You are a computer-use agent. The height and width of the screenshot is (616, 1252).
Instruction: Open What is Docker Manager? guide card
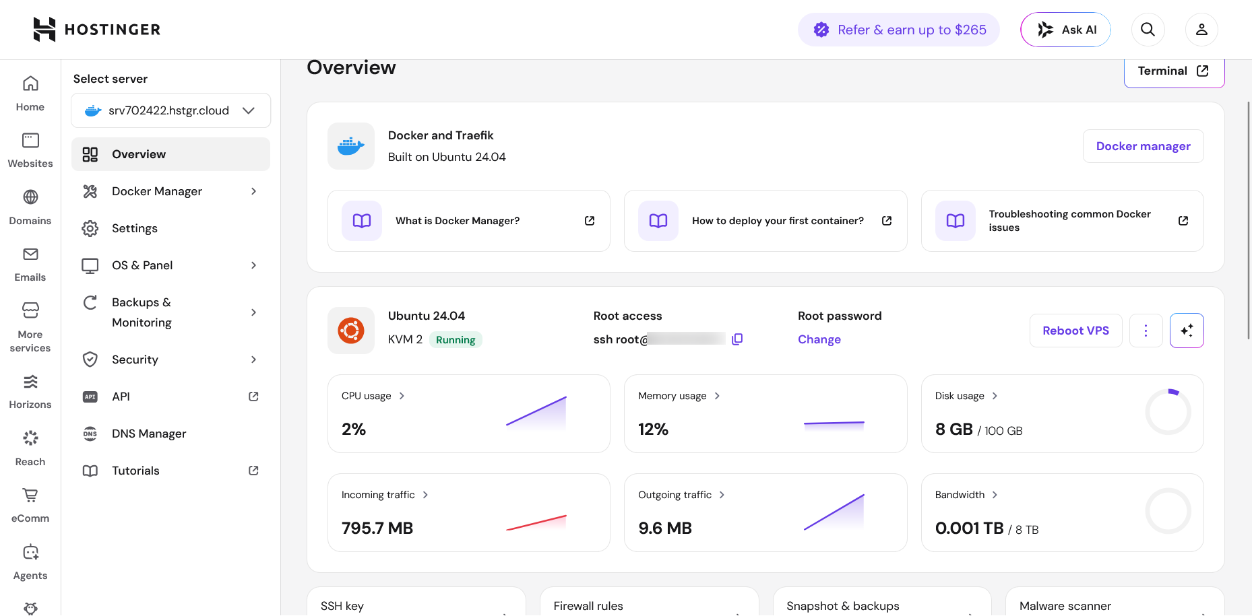point(469,221)
